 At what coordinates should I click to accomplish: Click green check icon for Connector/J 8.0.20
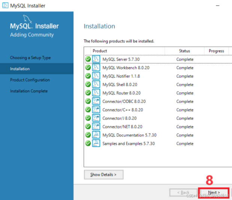(88, 118)
